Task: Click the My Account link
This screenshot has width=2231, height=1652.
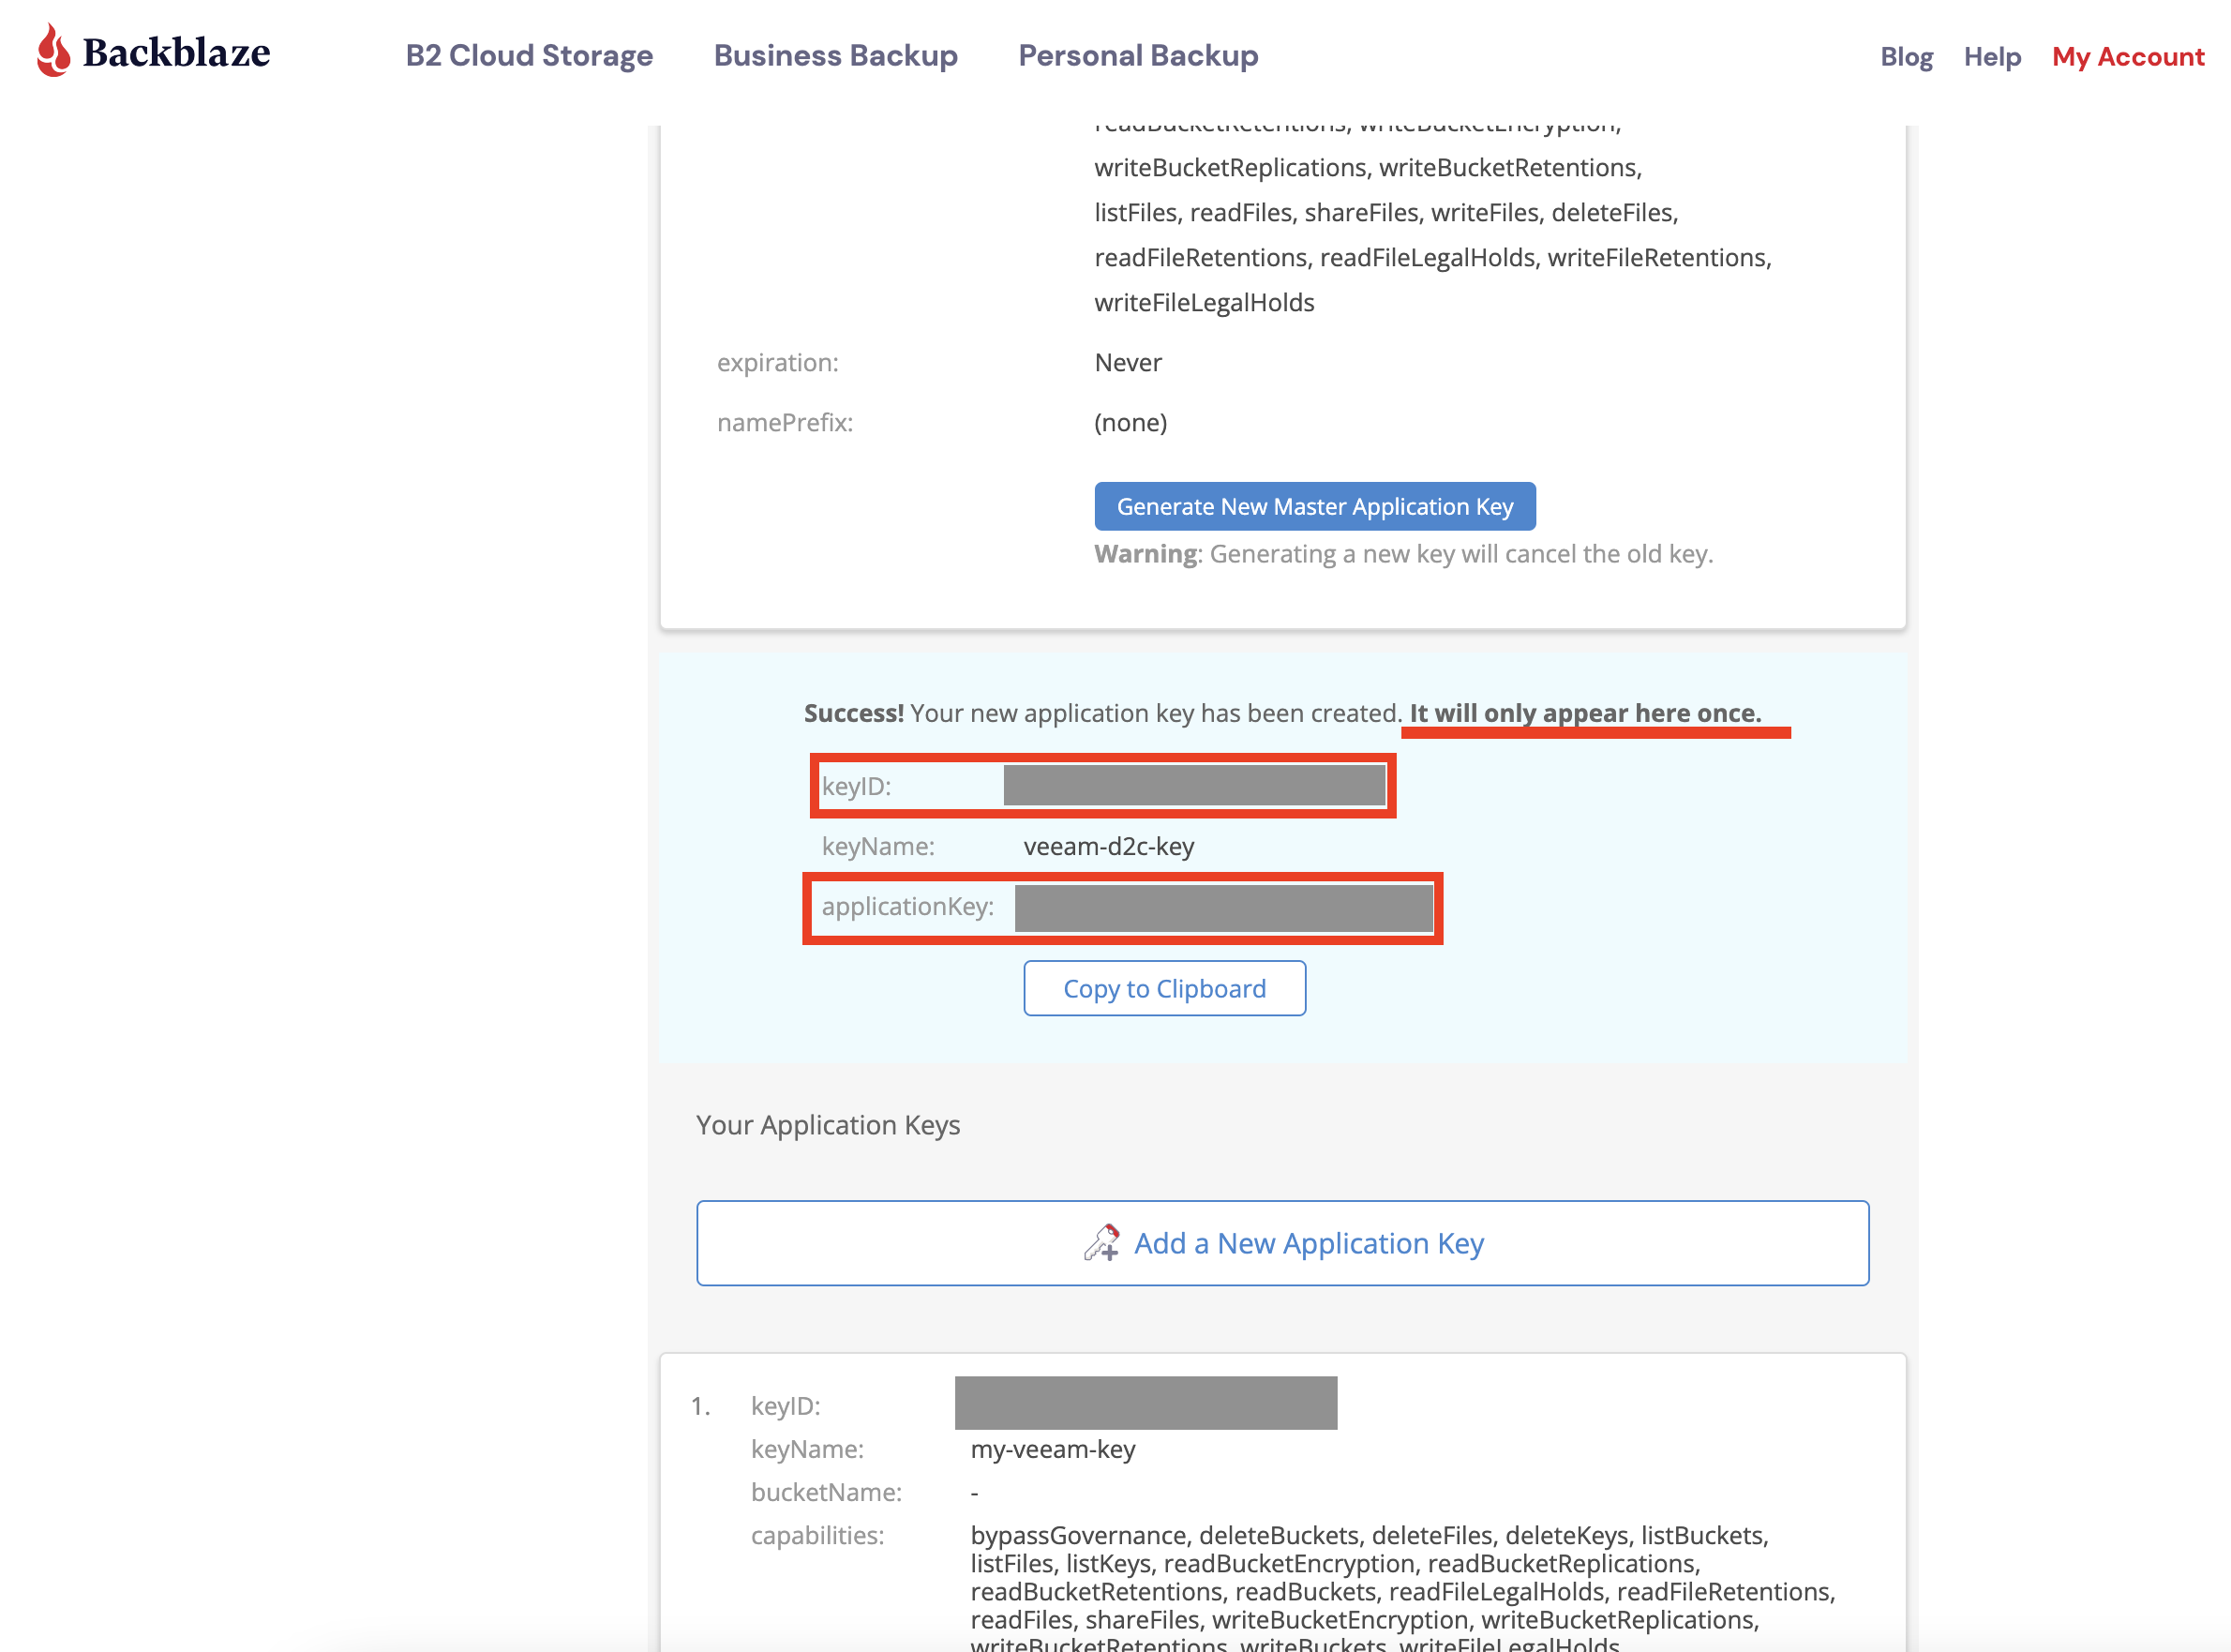Action: pos(2125,55)
